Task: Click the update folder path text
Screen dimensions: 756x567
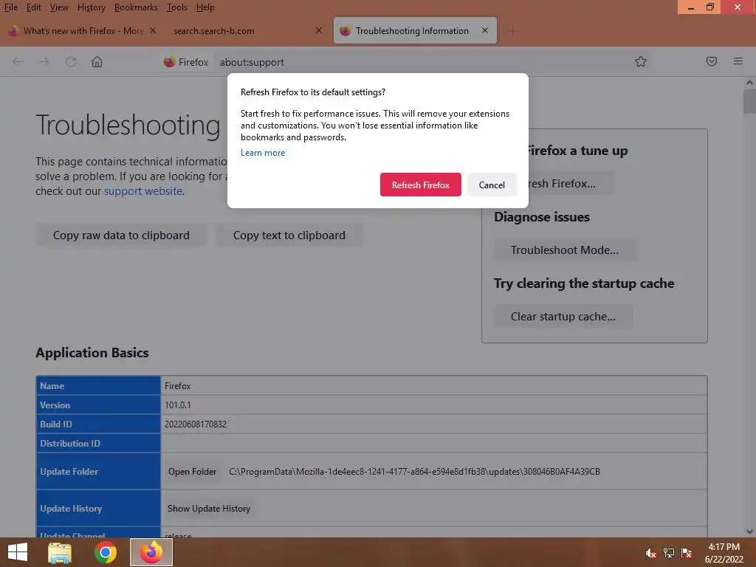Action: pos(415,472)
